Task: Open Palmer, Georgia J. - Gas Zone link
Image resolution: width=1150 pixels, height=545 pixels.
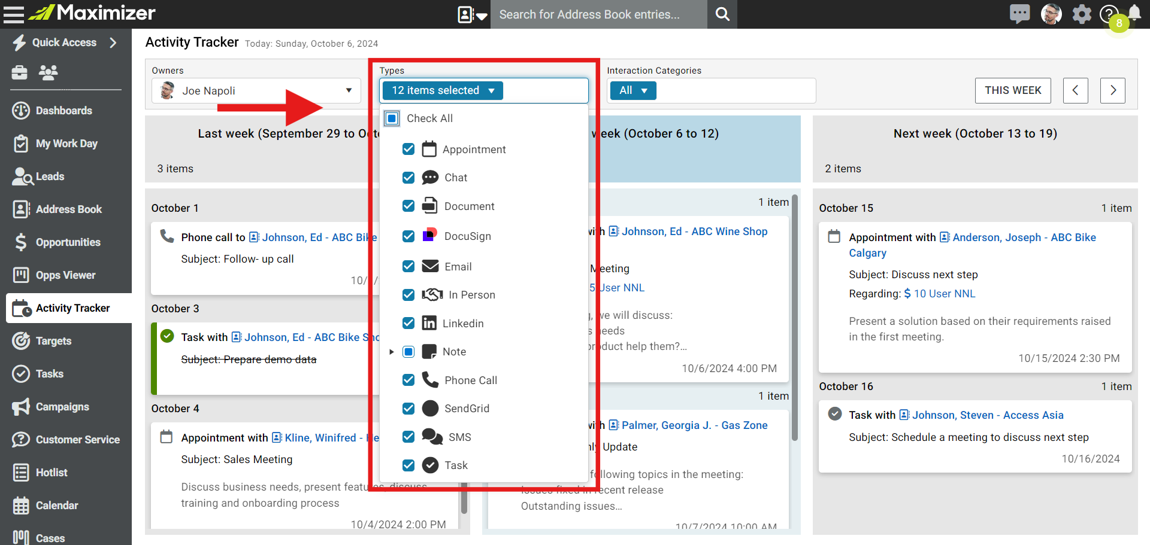Action: pyautogui.click(x=694, y=425)
